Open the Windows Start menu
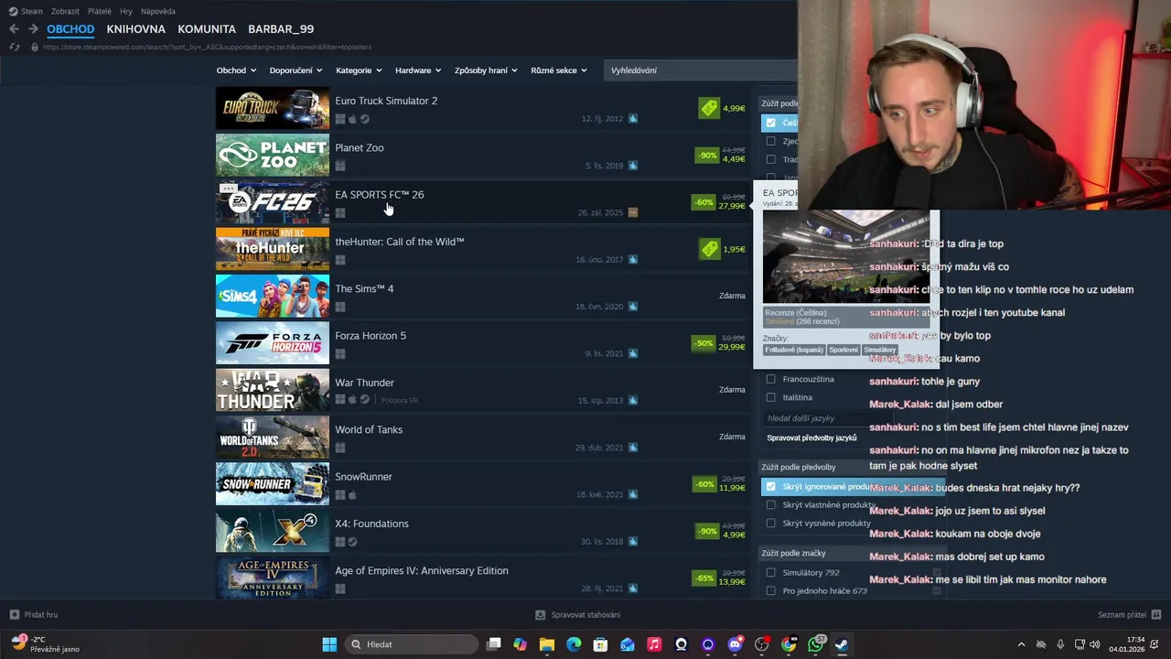The height and width of the screenshot is (659, 1171). 329,644
